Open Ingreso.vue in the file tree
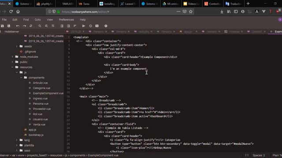Image resolution: width=282 pixels, height=158 pixels. (40, 98)
